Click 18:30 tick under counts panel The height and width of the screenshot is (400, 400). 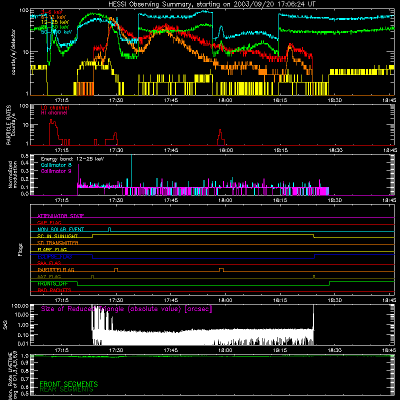pos(334,100)
